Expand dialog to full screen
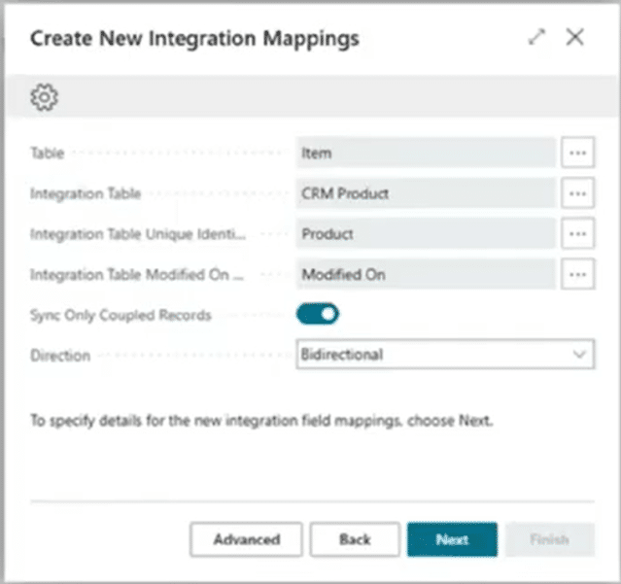This screenshot has width=621, height=584. coord(536,38)
